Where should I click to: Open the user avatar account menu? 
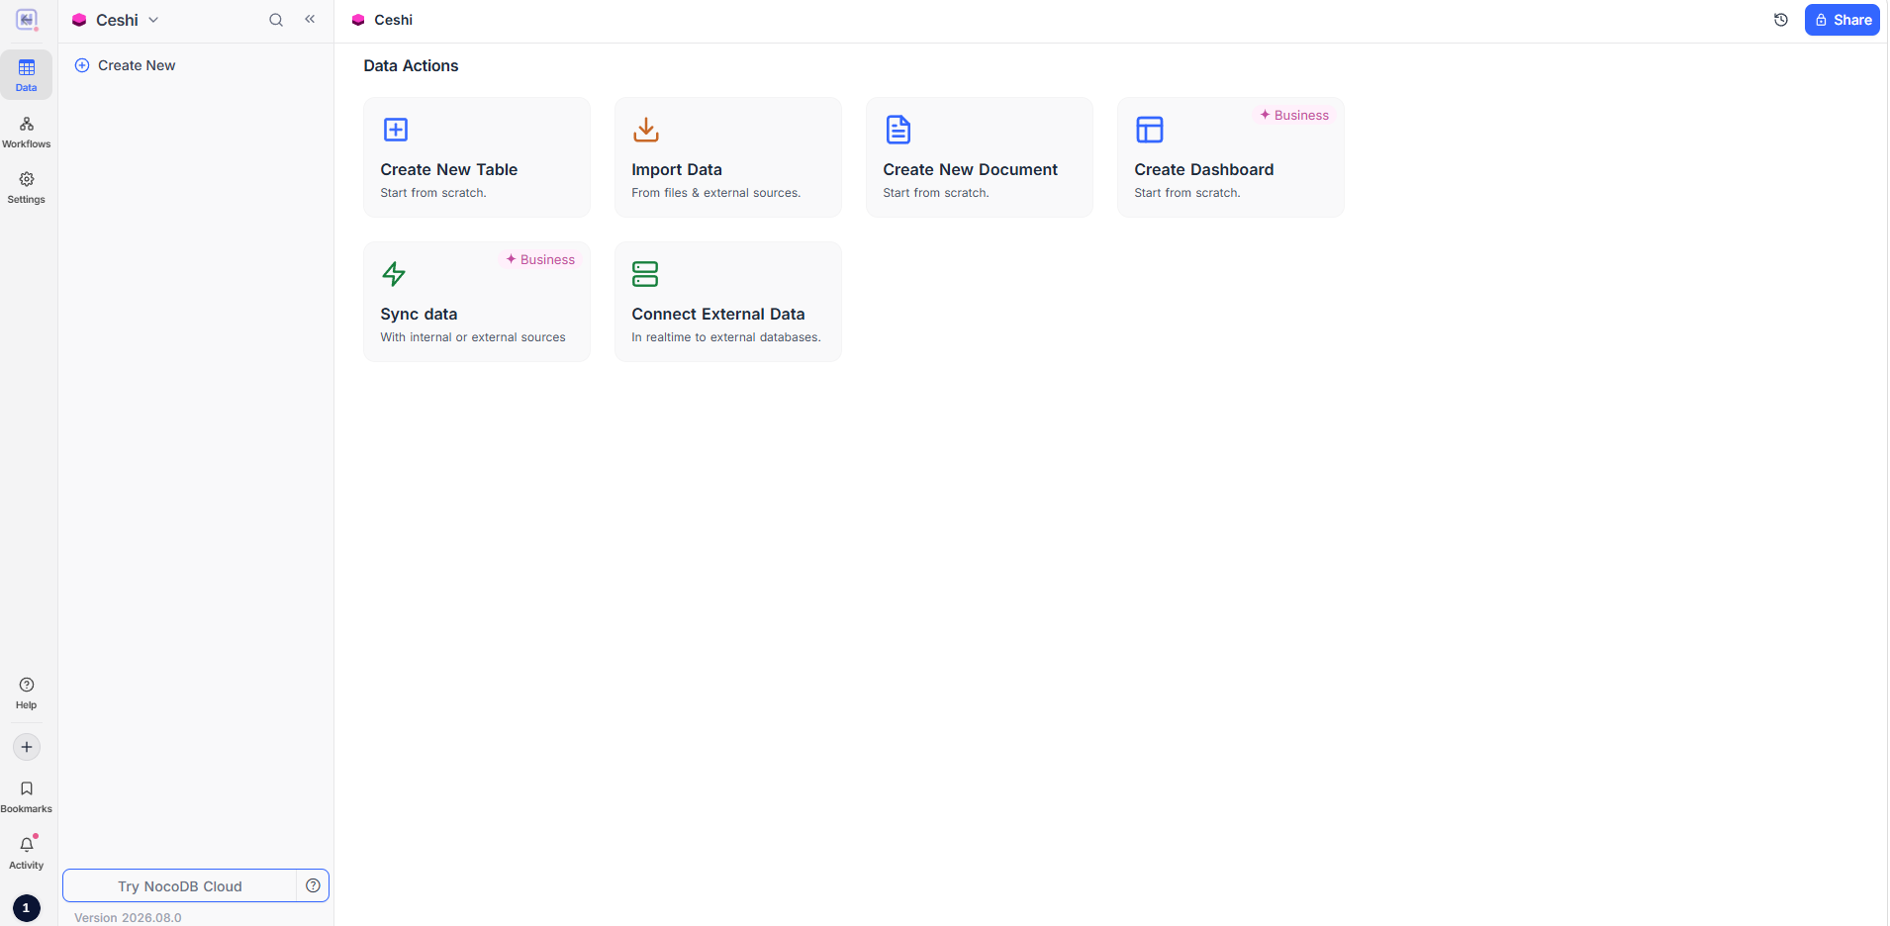click(x=27, y=908)
